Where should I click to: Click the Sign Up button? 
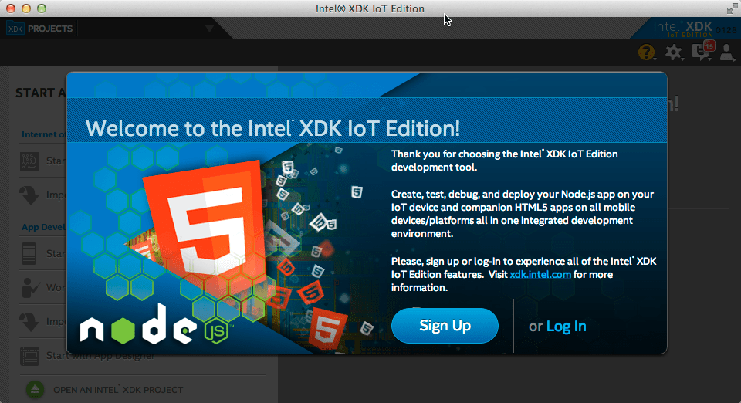click(445, 326)
